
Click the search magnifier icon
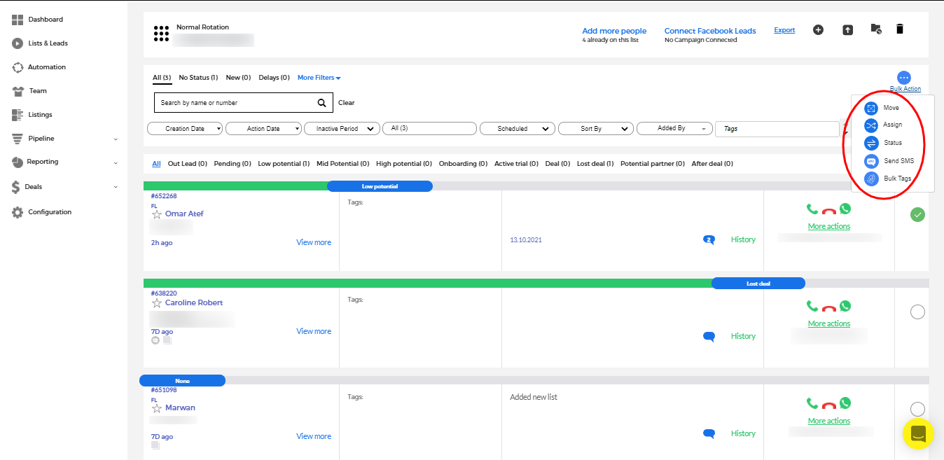[321, 103]
